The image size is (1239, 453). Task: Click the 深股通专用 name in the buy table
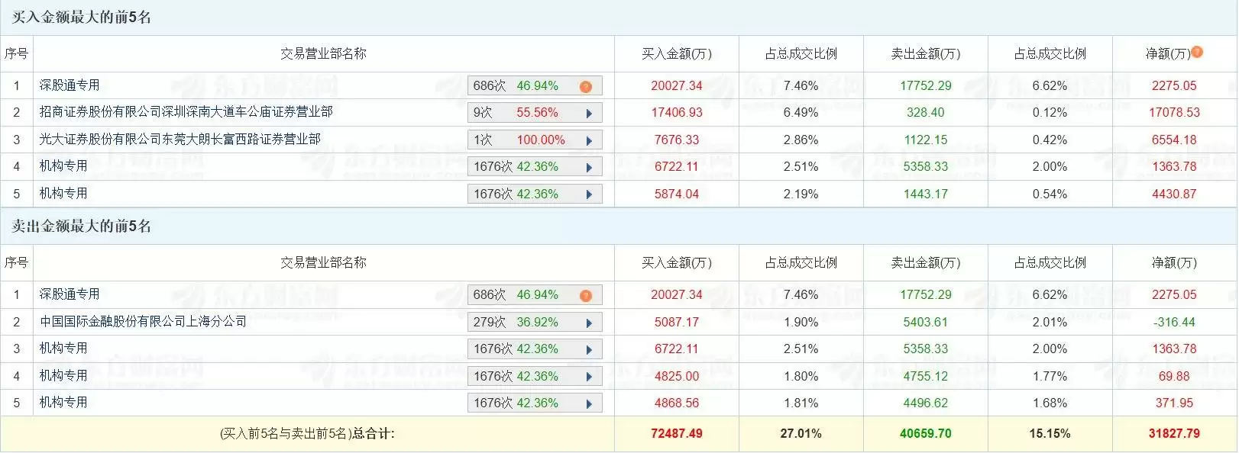point(70,85)
